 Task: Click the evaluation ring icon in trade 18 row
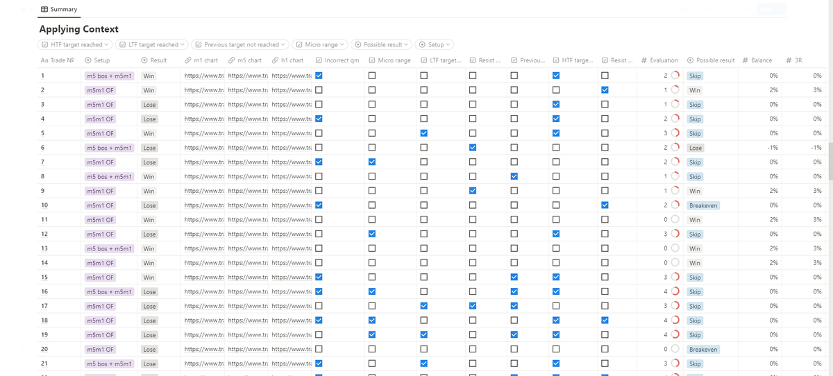675,321
